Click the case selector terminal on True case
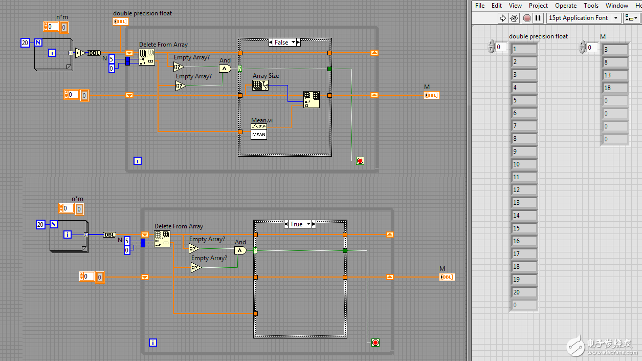 click(255, 250)
